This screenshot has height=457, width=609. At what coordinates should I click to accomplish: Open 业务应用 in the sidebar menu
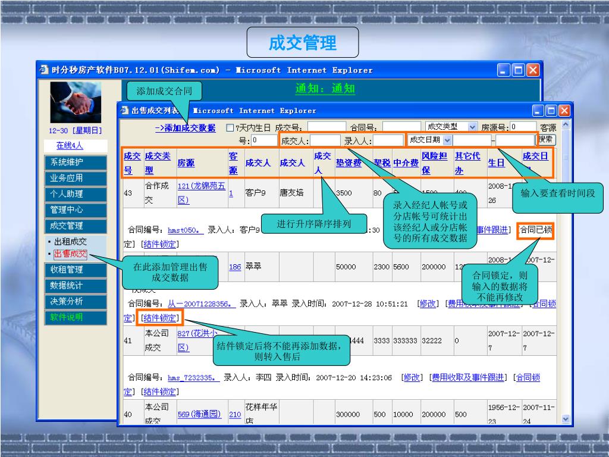click(76, 178)
